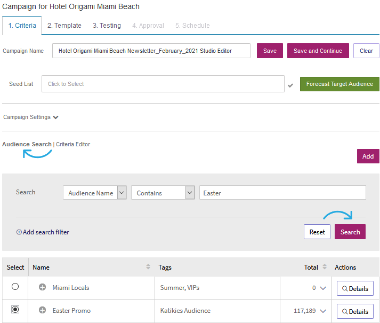Switch to Audience Search view

coord(27,144)
